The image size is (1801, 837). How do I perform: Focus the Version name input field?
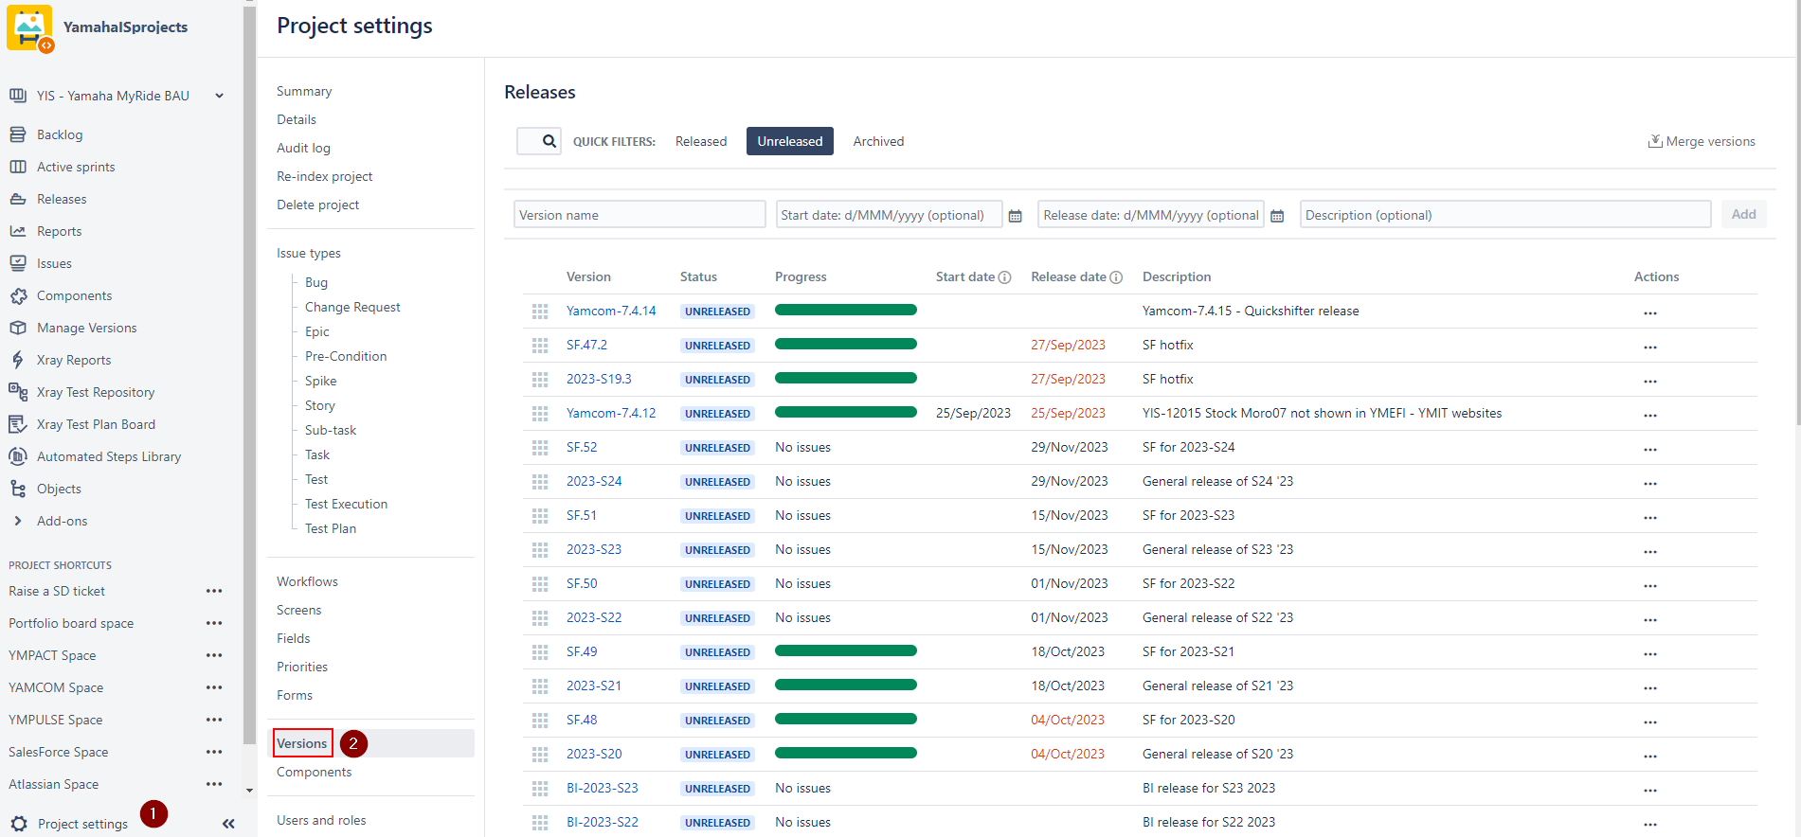click(639, 214)
